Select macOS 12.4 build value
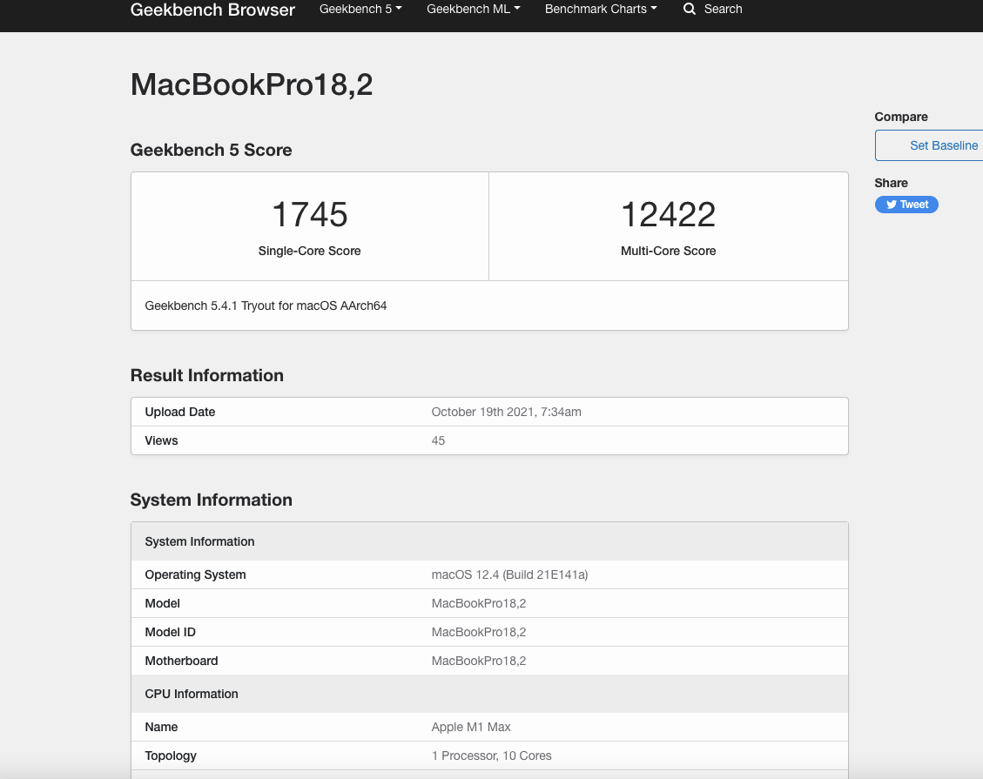The width and height of the screenshot is (983, 779). [x=509, y=574]
